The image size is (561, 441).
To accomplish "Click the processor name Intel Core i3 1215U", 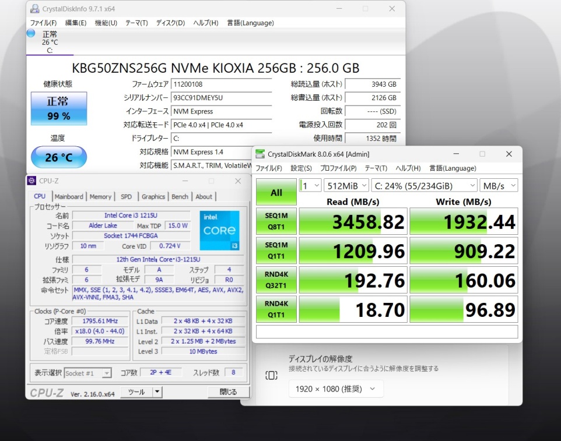I will pyautogui.click(x=131, y=215).
